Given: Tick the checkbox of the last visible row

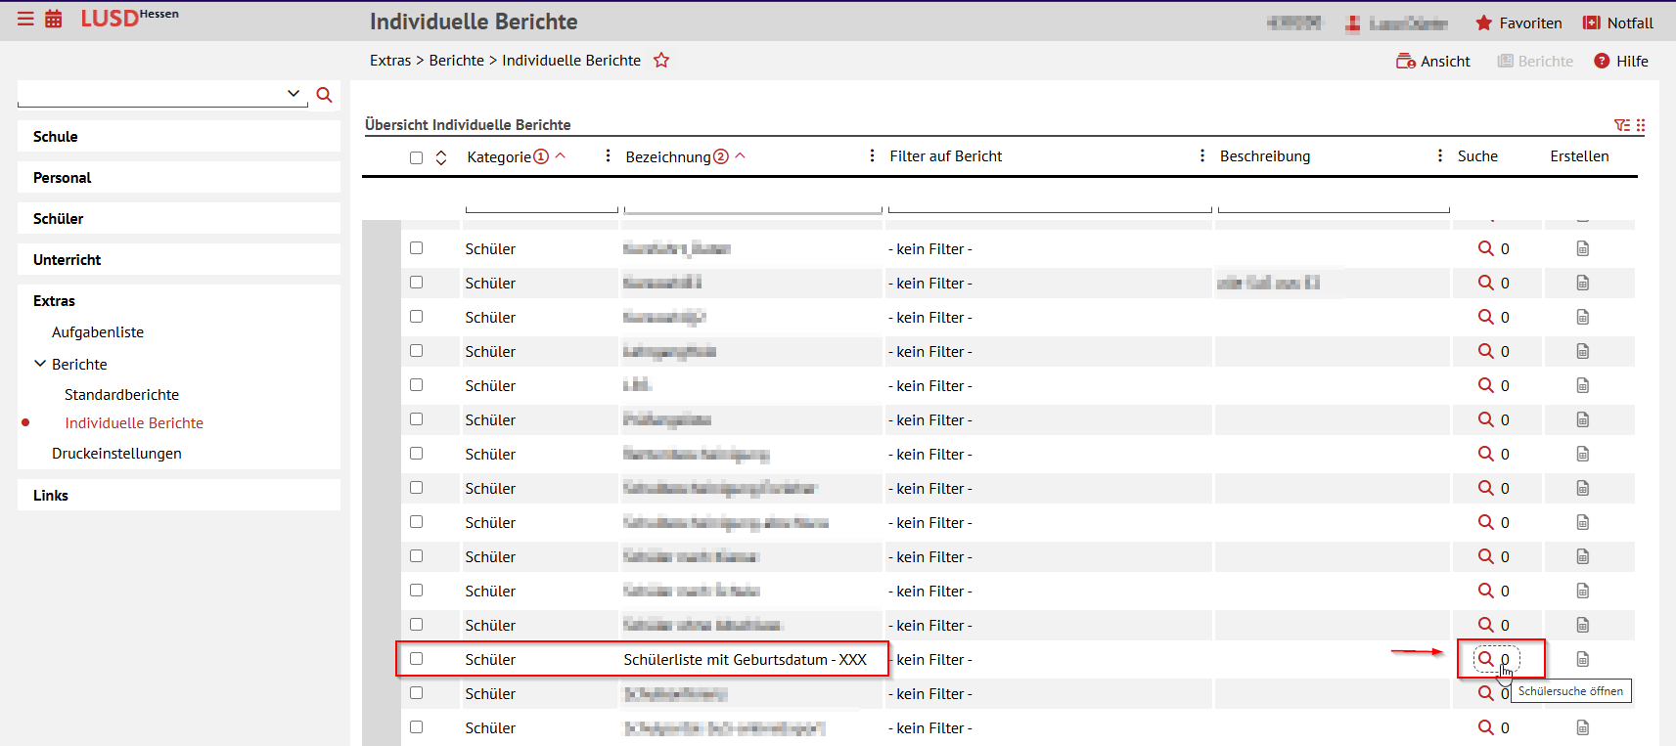Looking at the screenshot, I should click(416, 727).
